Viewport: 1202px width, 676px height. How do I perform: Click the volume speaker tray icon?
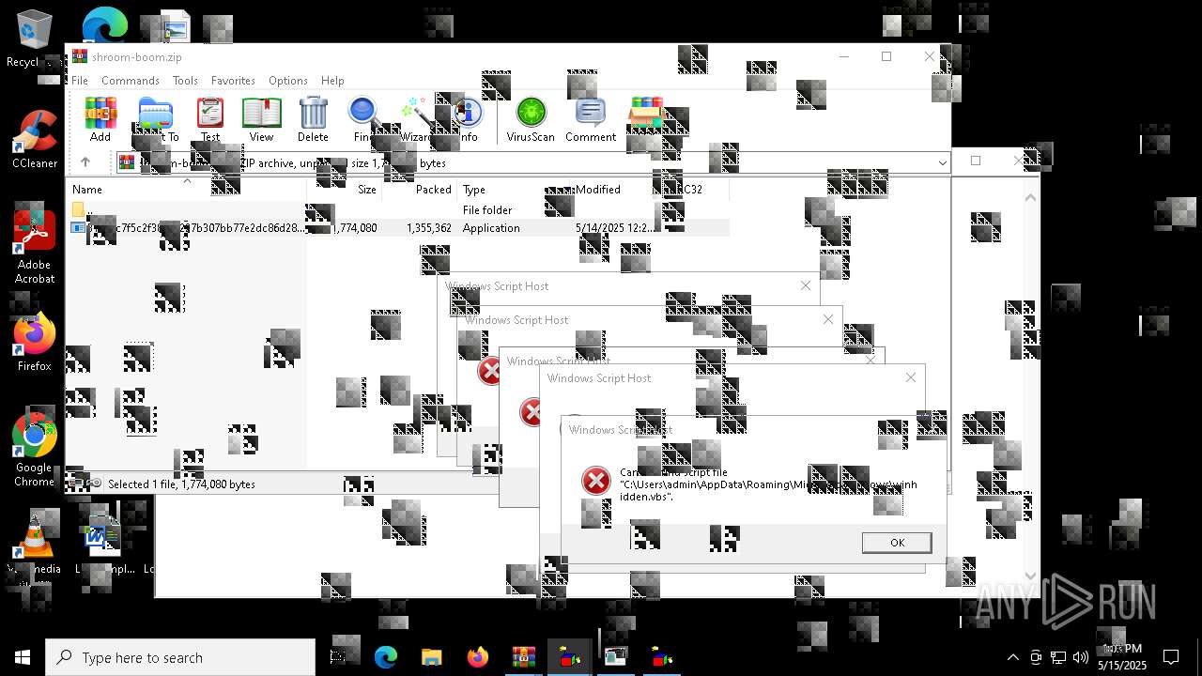[x=1081, y=657]
